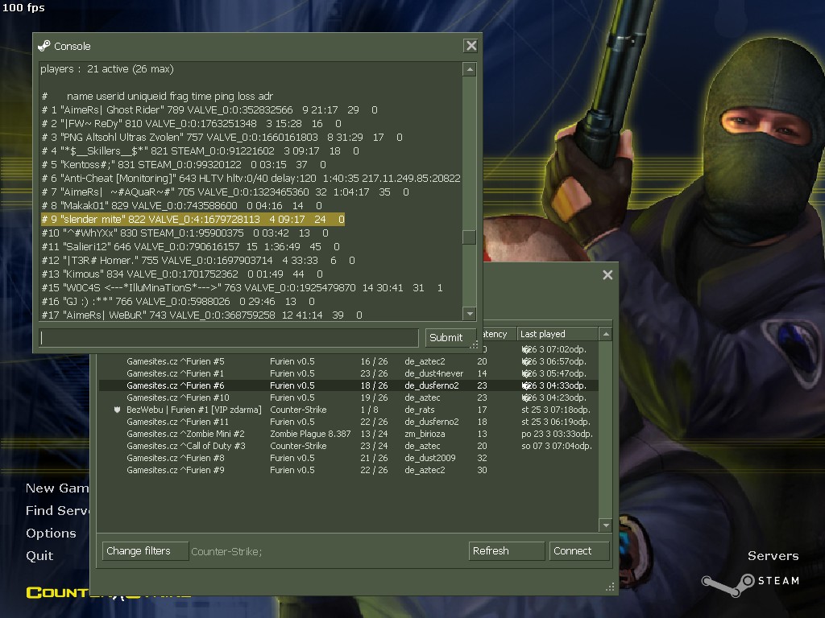825x618 pixels.
Task: Click the Console window title icon
Action: click(44, 46)
